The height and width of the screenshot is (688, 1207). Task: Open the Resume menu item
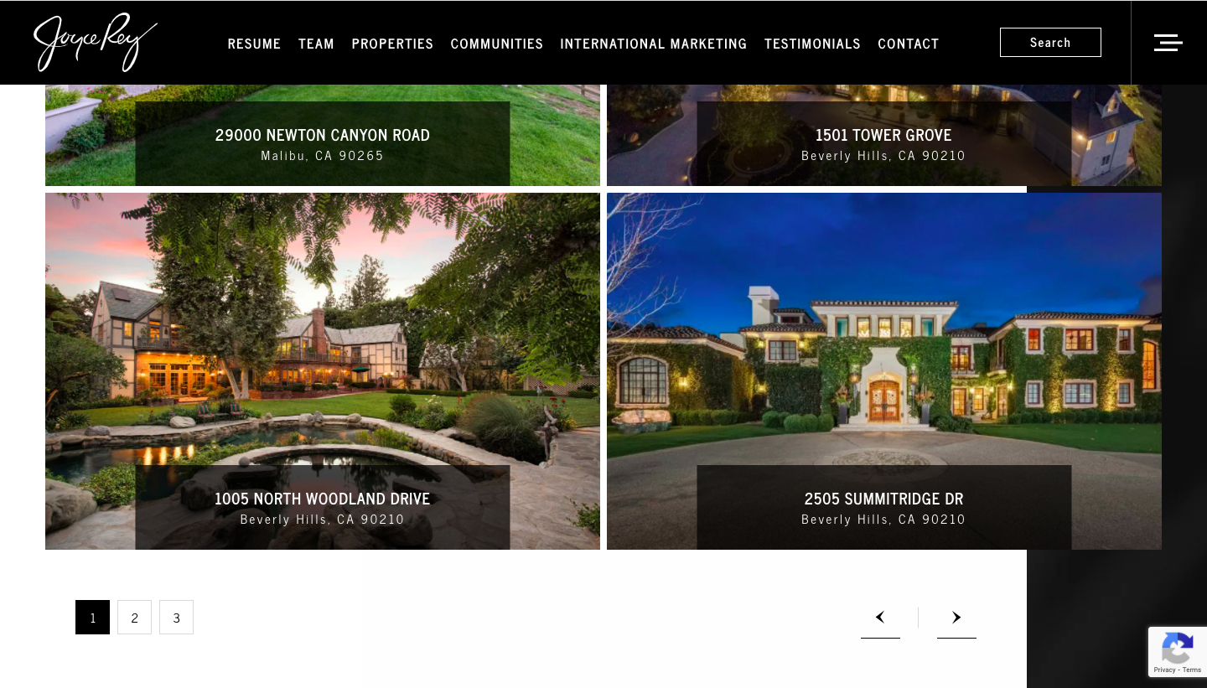254,44
